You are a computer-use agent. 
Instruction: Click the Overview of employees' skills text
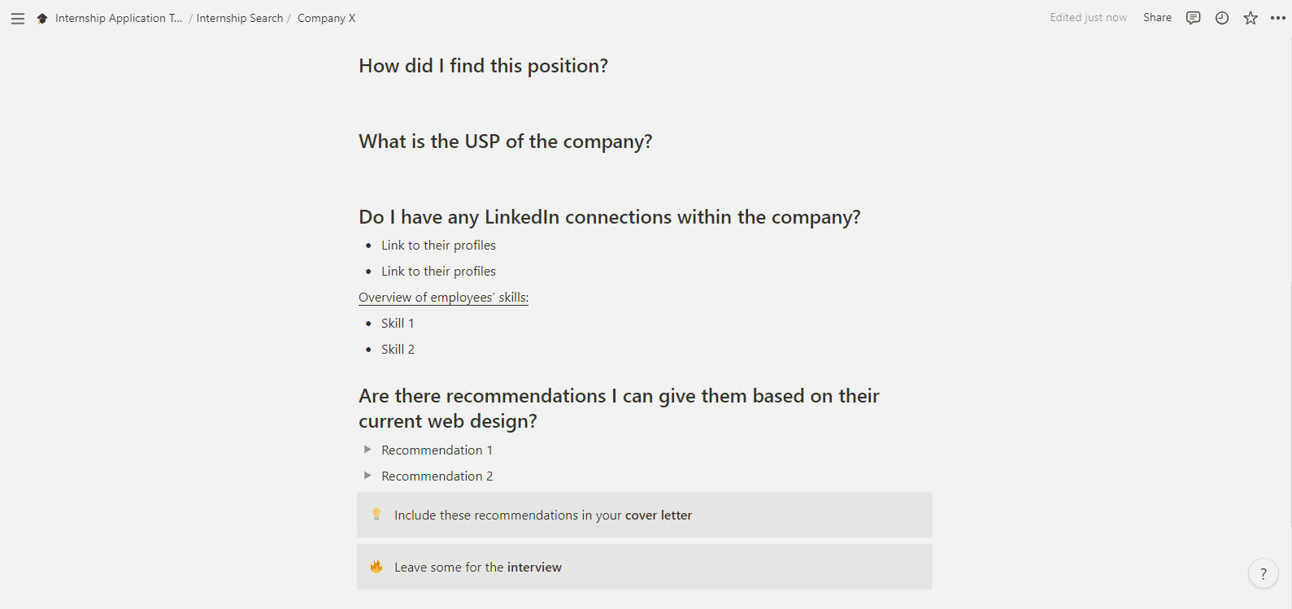(x=443, y=298)
